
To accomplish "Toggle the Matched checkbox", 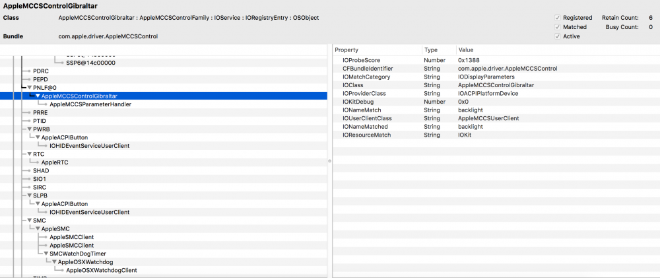I will [x=557, y=27].
